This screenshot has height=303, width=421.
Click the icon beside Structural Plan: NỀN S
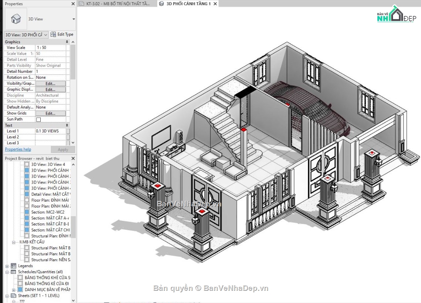(27, 260)
